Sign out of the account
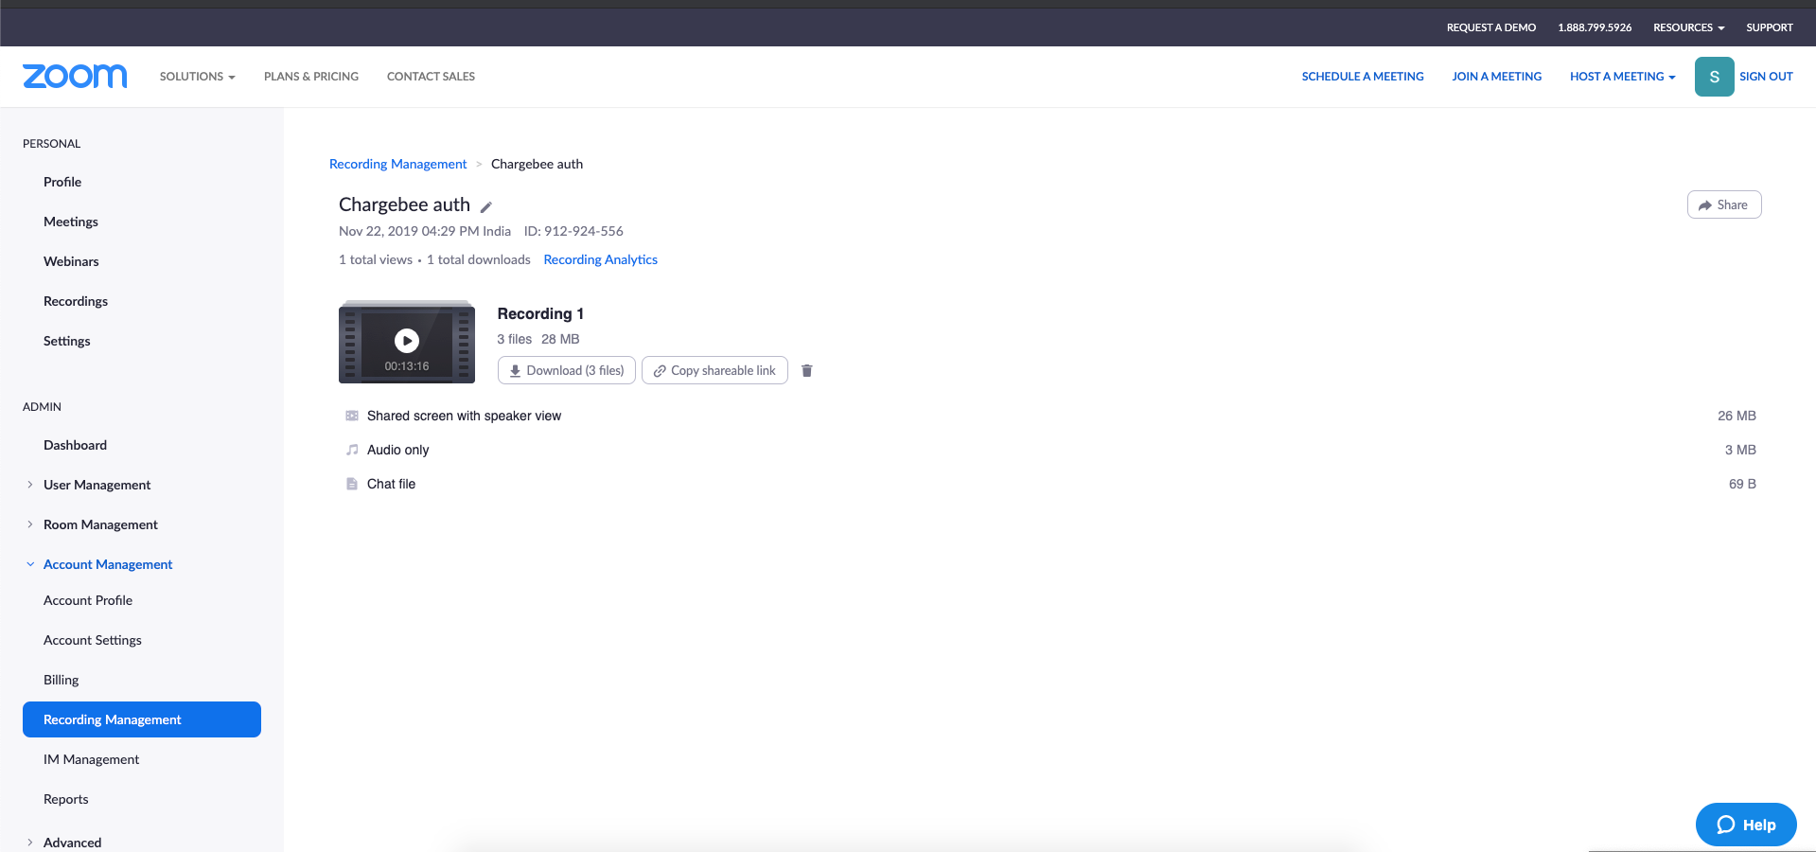 tap(1766, 77)
